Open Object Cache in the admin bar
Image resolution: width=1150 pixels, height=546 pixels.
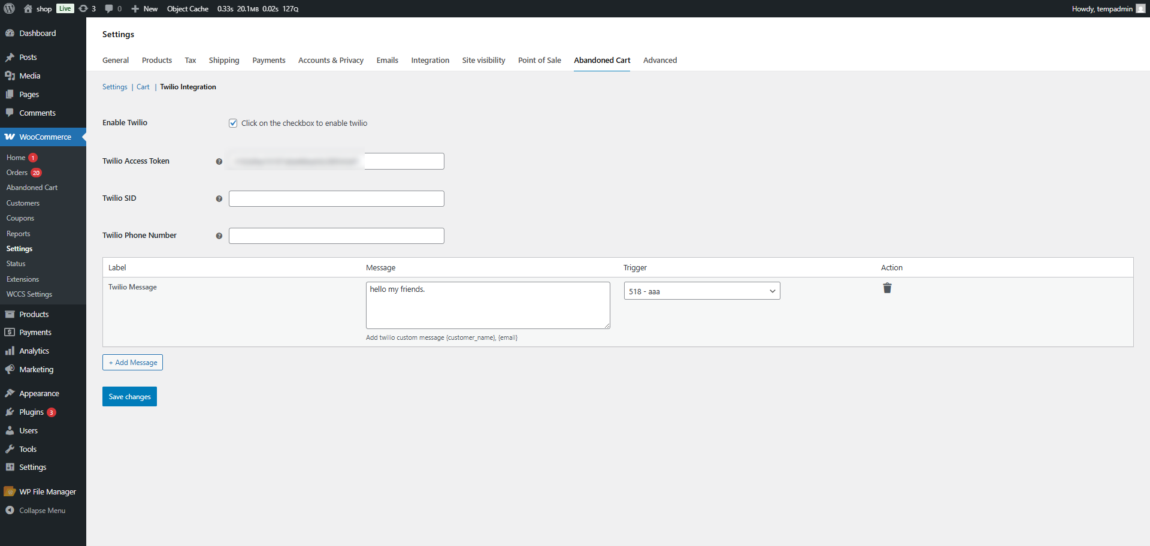click(187, 8)
